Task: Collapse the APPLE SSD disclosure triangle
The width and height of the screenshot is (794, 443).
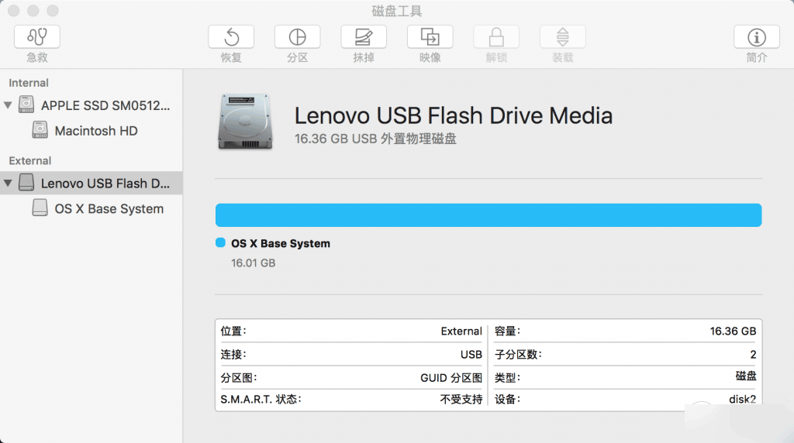Action: click(9, 105)
